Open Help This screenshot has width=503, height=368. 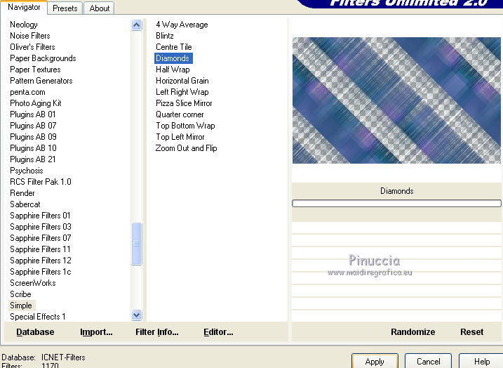tap(481, 361)
